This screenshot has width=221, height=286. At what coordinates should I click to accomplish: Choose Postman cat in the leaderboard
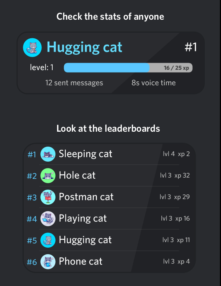coord(86,197)
